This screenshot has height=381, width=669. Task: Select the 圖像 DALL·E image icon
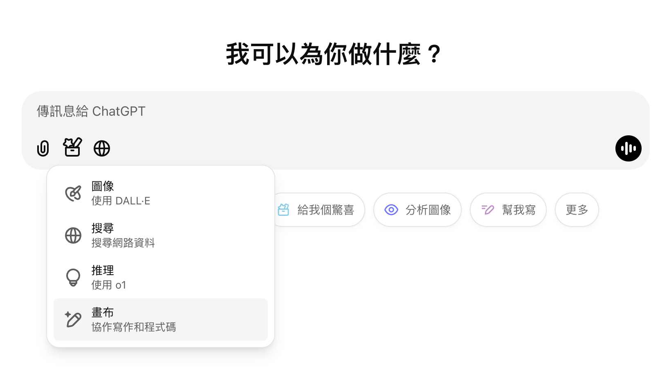(73, 192)
